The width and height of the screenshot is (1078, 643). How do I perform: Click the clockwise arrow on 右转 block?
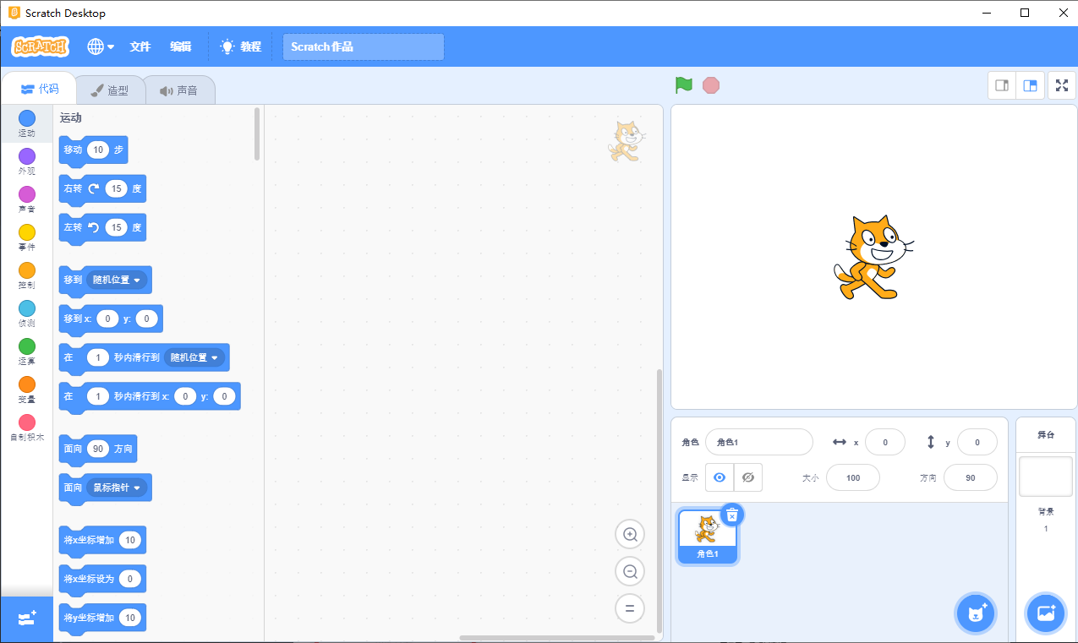coord(94,188)
